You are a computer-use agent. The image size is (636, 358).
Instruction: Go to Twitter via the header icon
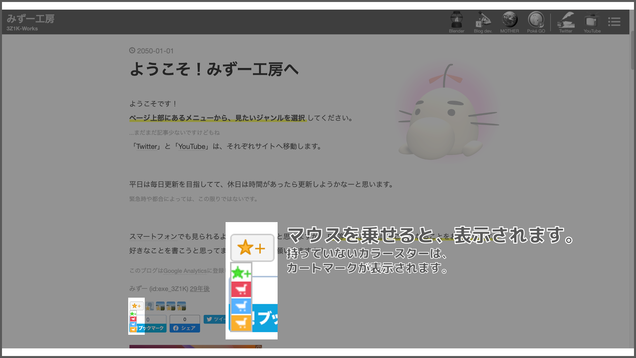[x=566, y=22]
